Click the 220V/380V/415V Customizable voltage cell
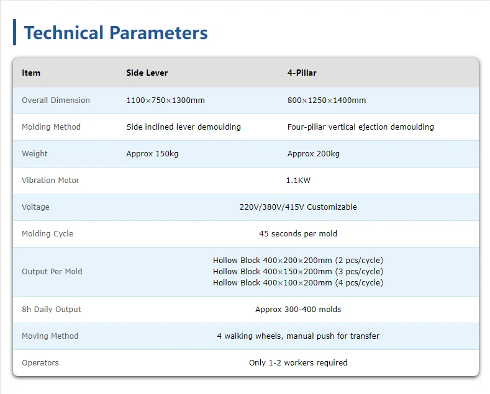 click(x=298, y=207)
